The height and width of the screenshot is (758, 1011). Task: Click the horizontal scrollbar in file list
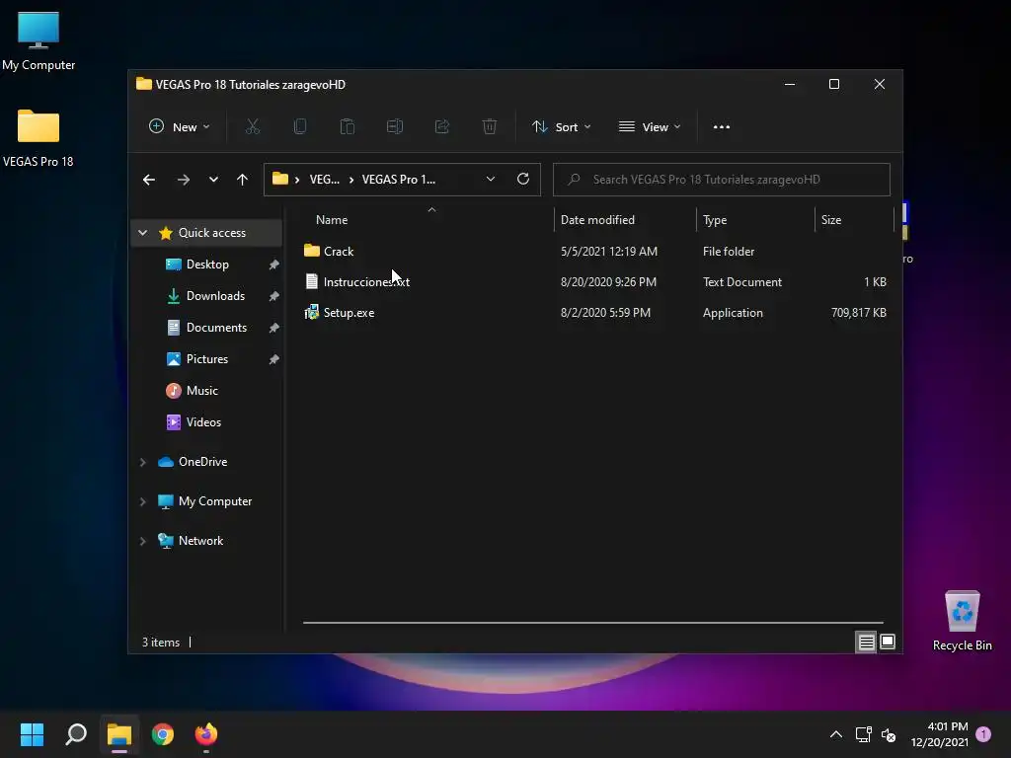coord(592,623)
